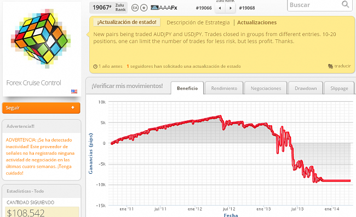Click the EA badge icon
Image resolution: width=356 pixels, height=217 pixels.
point(135,8)
